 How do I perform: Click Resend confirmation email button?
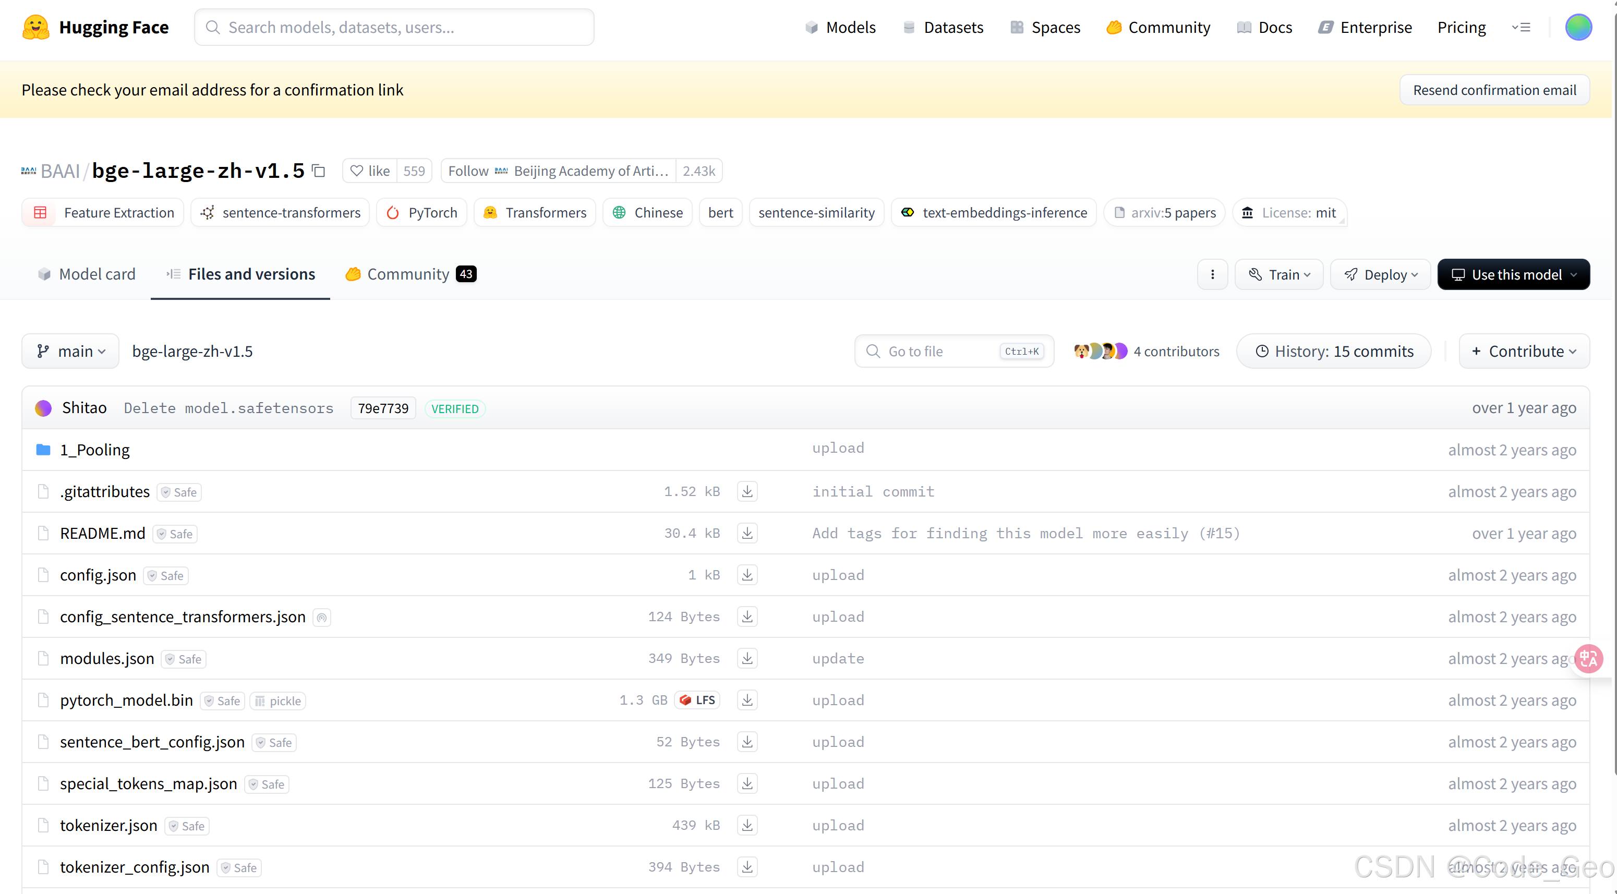(1494, 90)
